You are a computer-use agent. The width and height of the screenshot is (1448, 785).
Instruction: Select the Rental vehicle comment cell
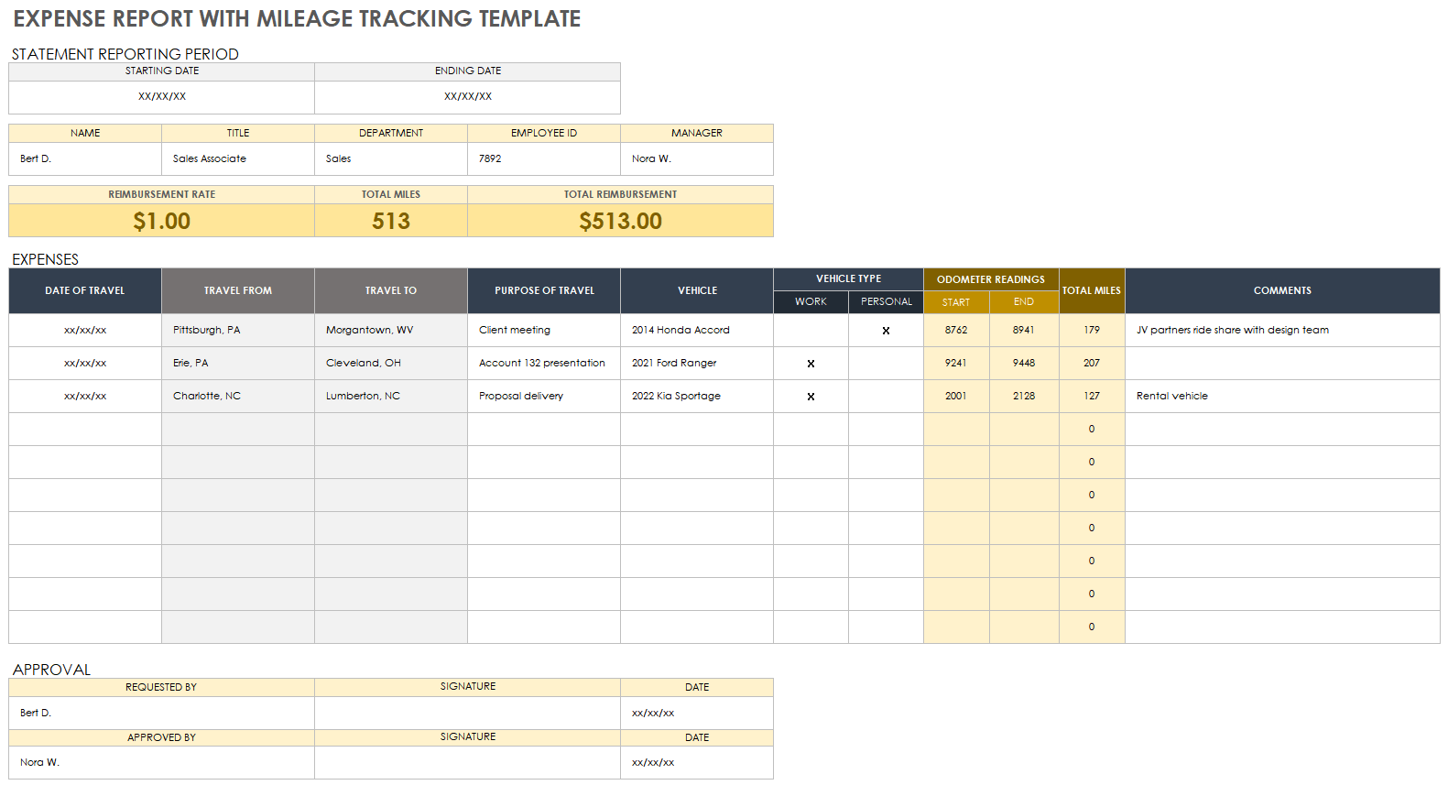pos(1282,396)
